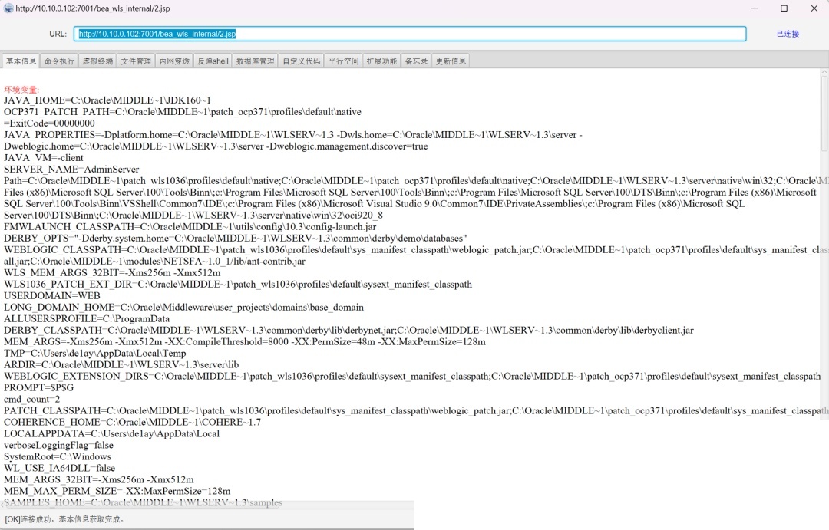The height and width of the screenshot is (530, 829).
Task: Open the 内网穿透 tab
Action: pyautogui.click(x=174, y=61)
